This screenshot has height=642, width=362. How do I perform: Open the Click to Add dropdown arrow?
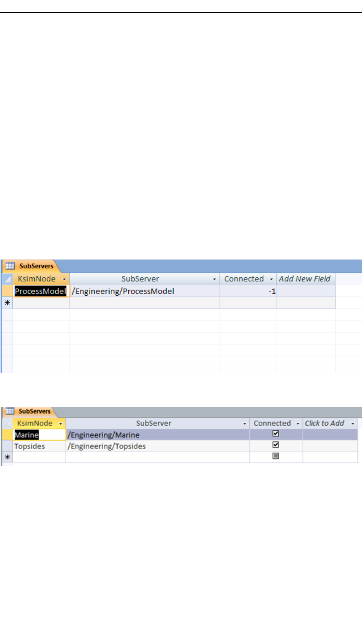(x=353, y=424)
